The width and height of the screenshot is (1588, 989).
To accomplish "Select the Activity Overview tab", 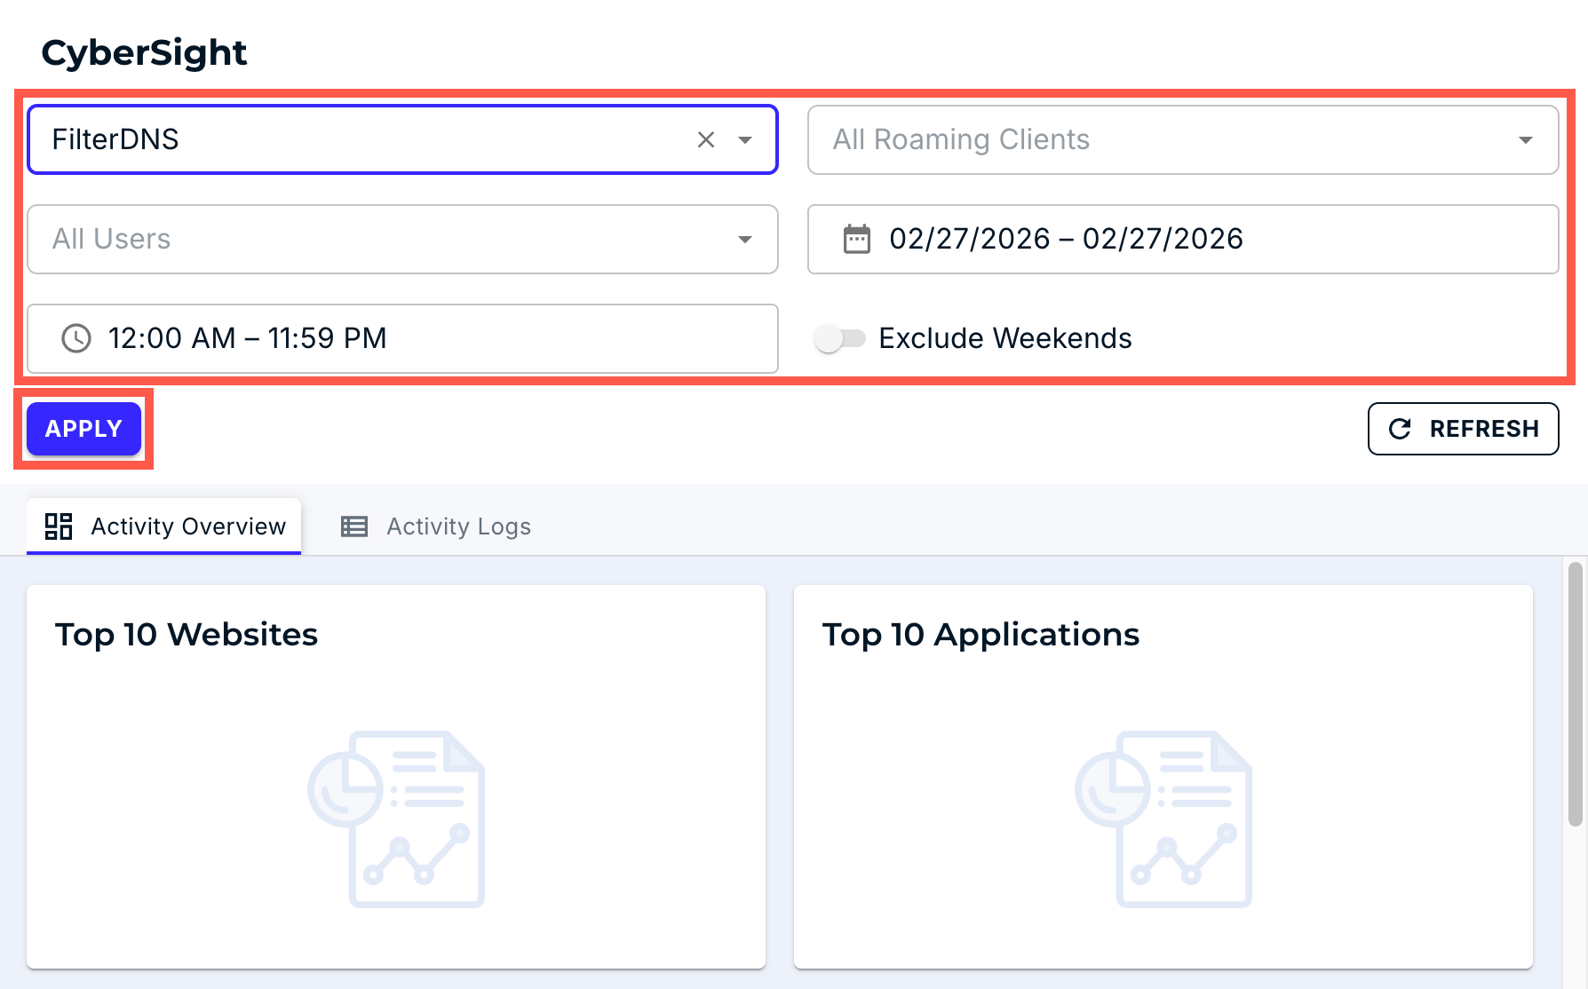I will coord(188,526).
